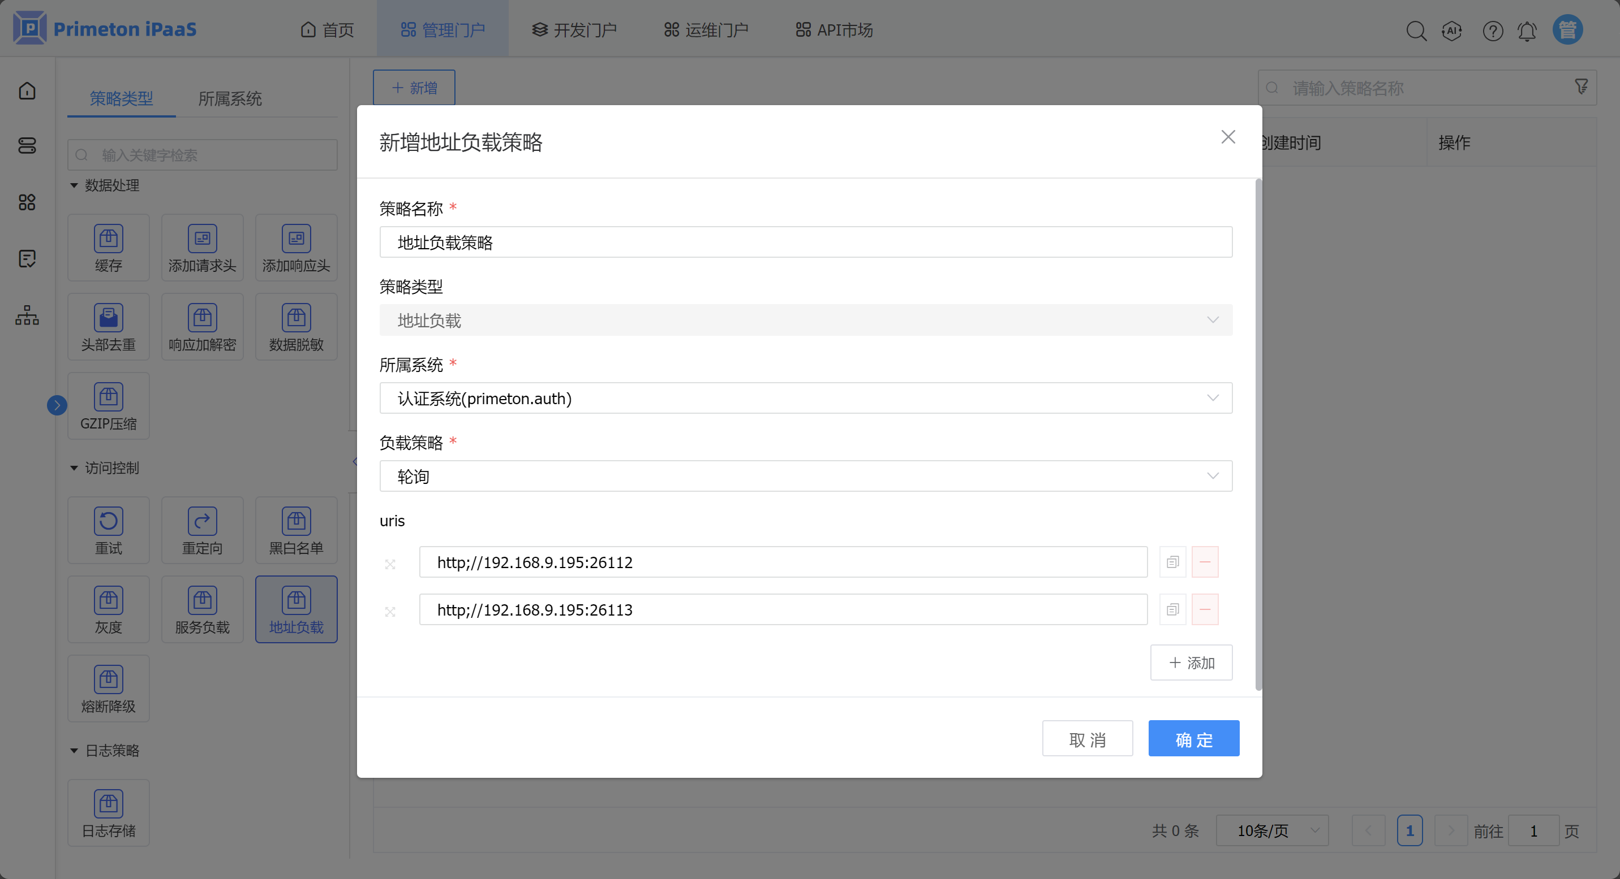Click the blue sidebar expand arrow circle

(57, 405)
